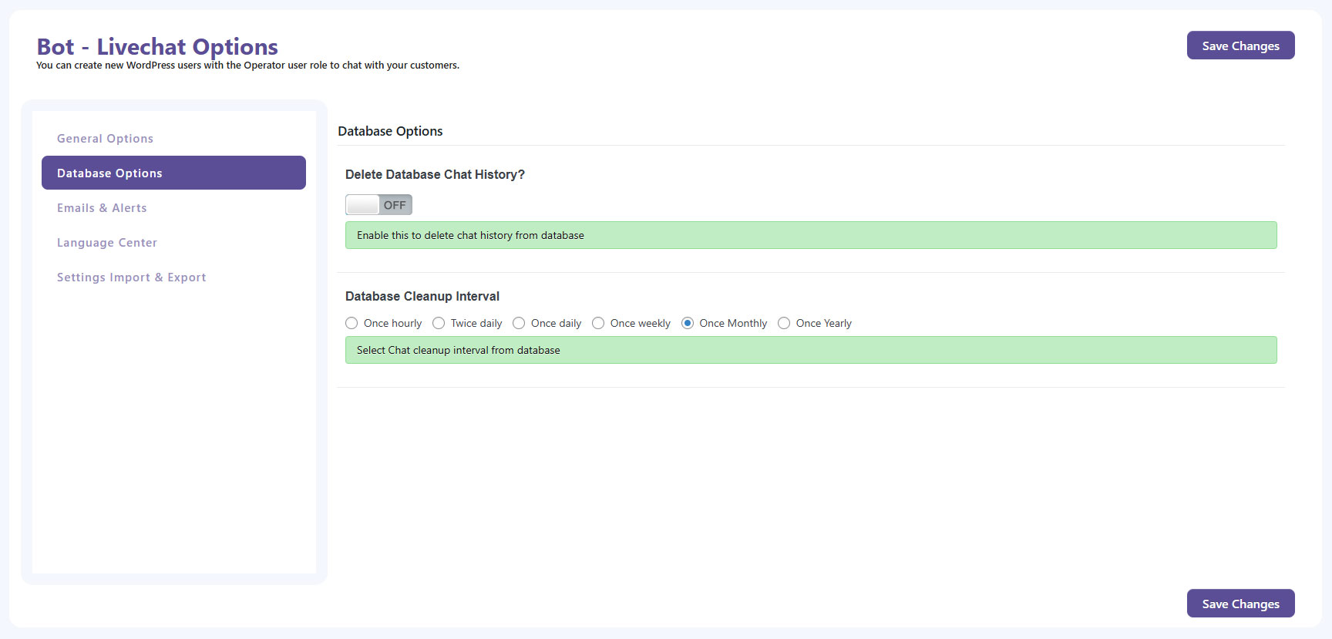
Task: Click the Bot - Livechat Options page title
Action: point(157,47)
